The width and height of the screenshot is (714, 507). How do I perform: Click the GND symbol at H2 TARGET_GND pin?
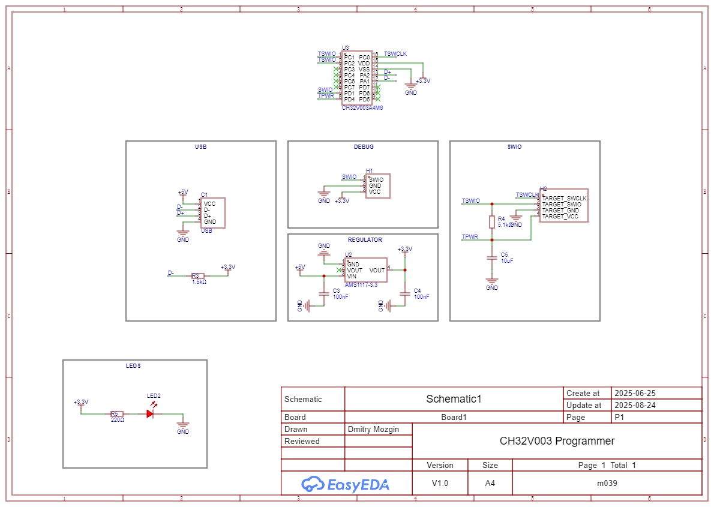tap(516, 219)
